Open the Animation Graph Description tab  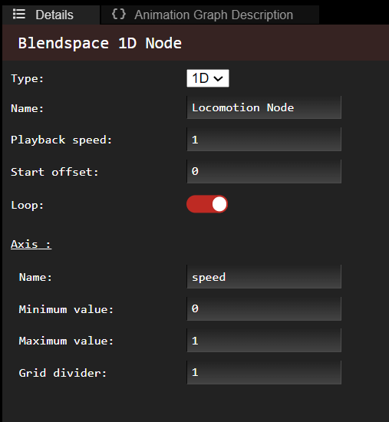[210, 15]
